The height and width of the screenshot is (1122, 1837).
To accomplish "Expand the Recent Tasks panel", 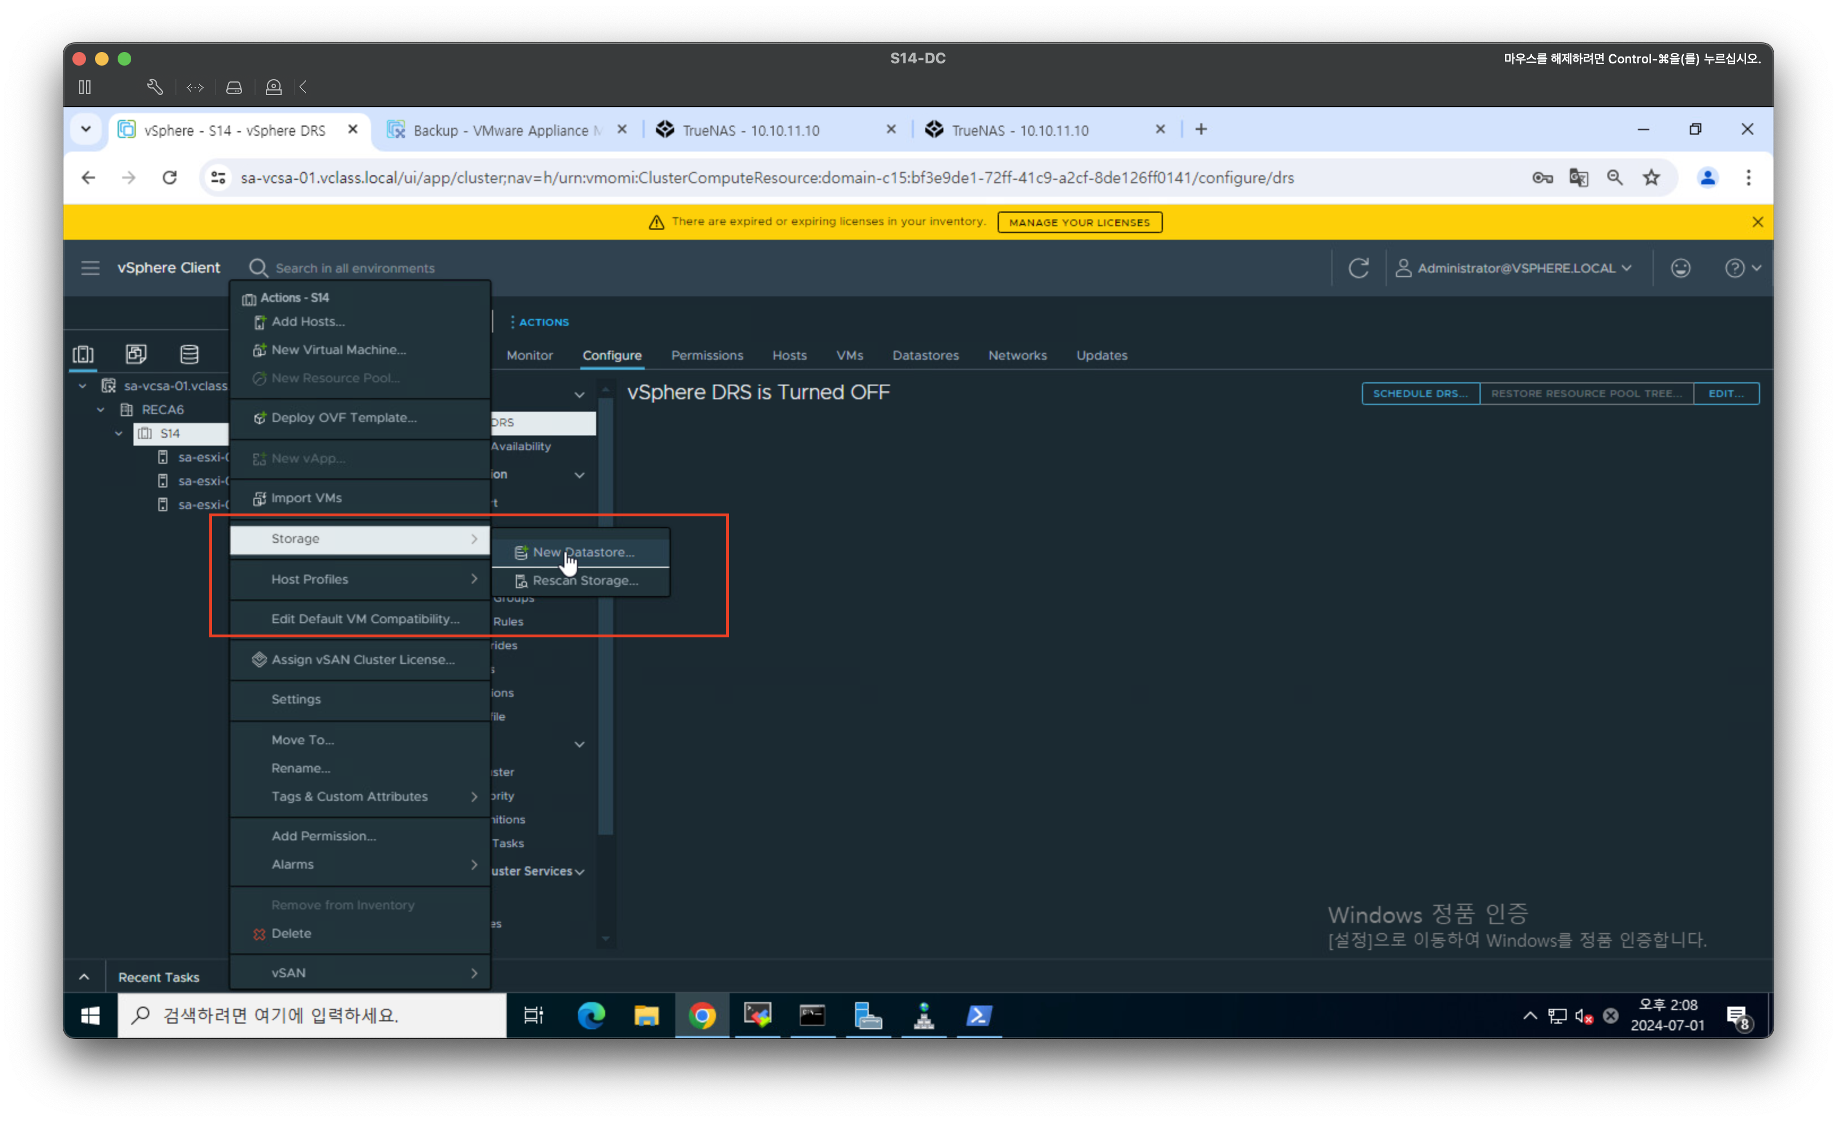I will pyautogui.click(x=84, y=977).
